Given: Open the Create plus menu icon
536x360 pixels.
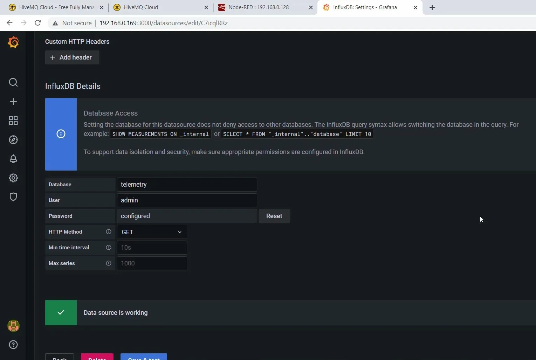Looking at the screenshot, I should pyautogui.click(x=13, y=102).
